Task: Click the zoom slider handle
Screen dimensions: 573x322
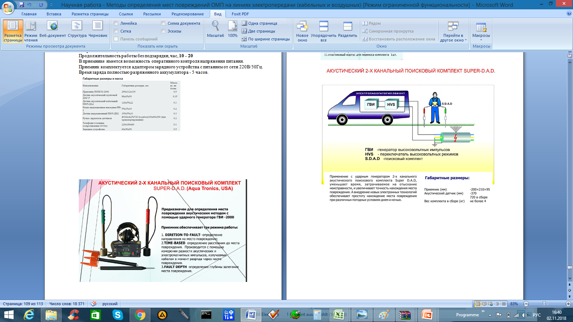Action: (544, 304)
